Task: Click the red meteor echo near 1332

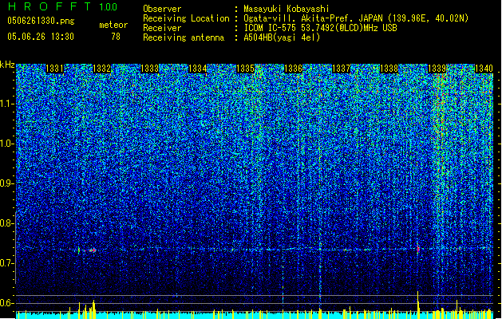Action: tap(93, 250)
